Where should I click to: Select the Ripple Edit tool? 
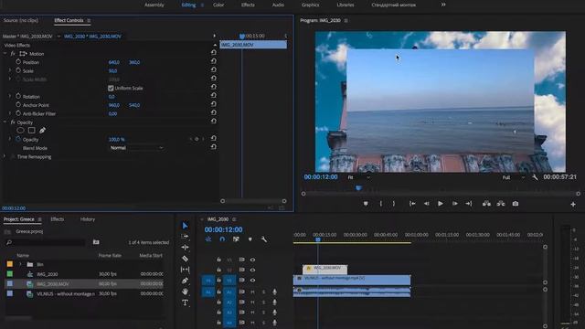185,248
